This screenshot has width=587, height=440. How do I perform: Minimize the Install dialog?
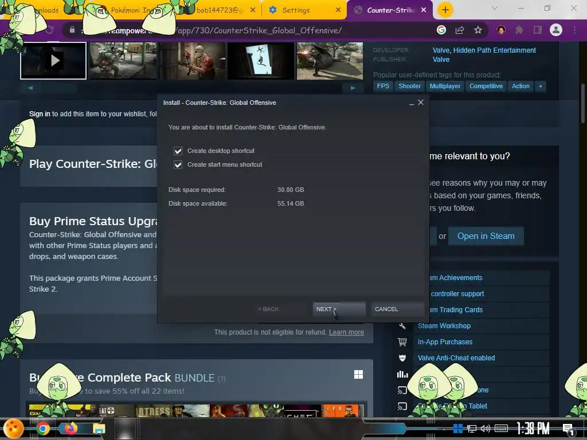[x=412, y=103]
